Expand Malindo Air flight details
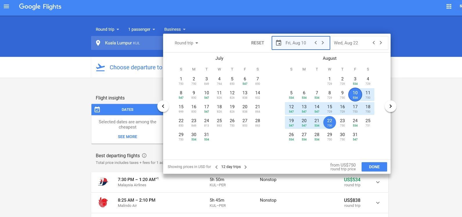The height and width of the screenshot is (217, 462). 378,203
